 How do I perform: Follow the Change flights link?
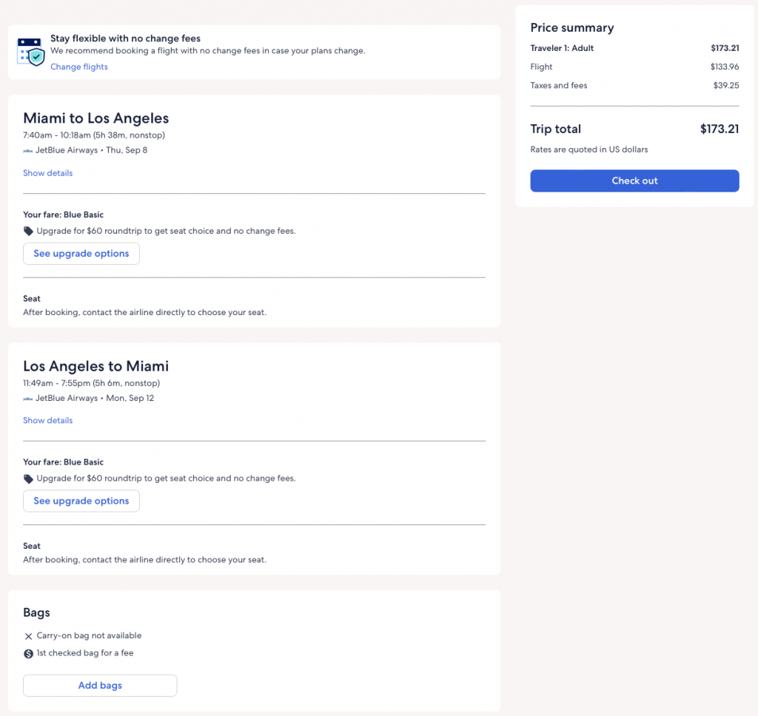79,67
